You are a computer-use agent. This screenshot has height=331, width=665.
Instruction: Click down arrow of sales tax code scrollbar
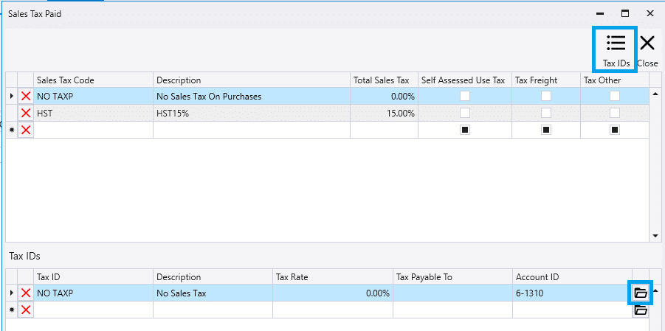(x=655, y=236)
